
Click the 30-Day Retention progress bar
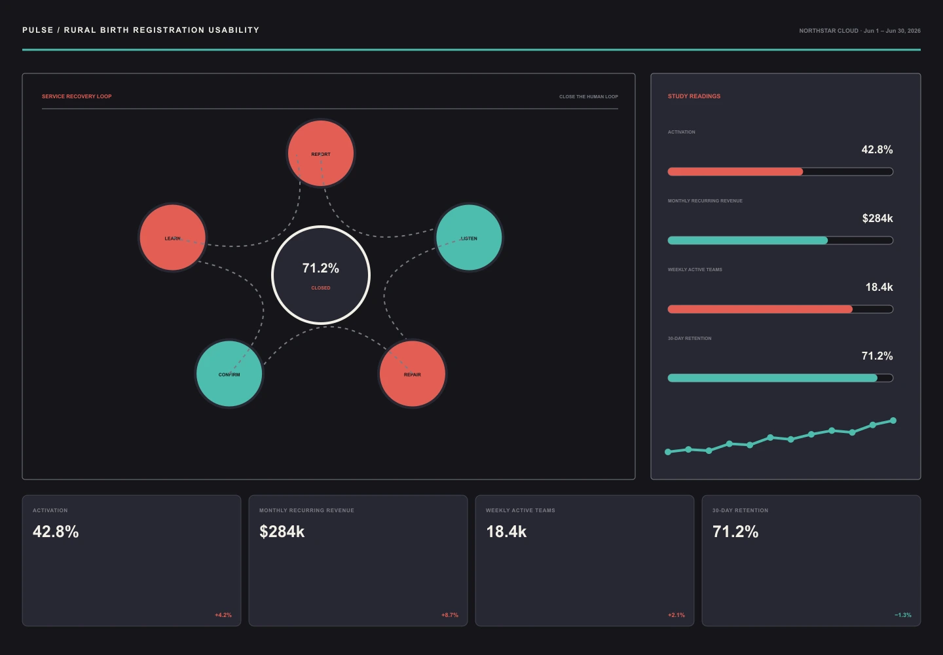point(781,378)
